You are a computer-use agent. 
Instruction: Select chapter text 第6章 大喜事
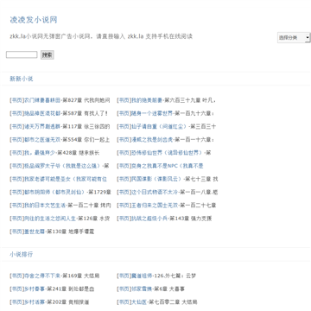(169, 289)
